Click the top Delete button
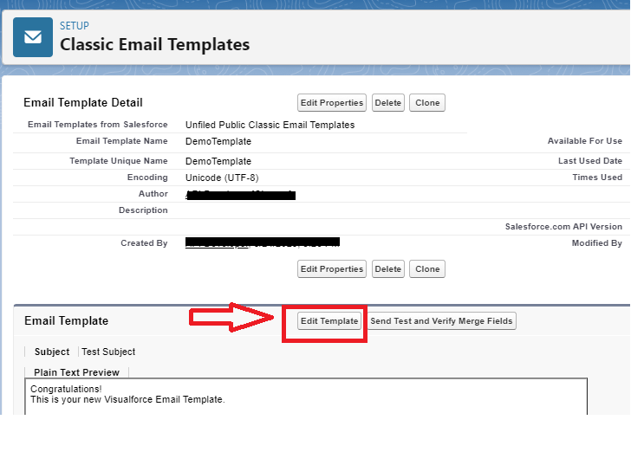This screenshot has width=631, height=465. click(x=388, y=103)
